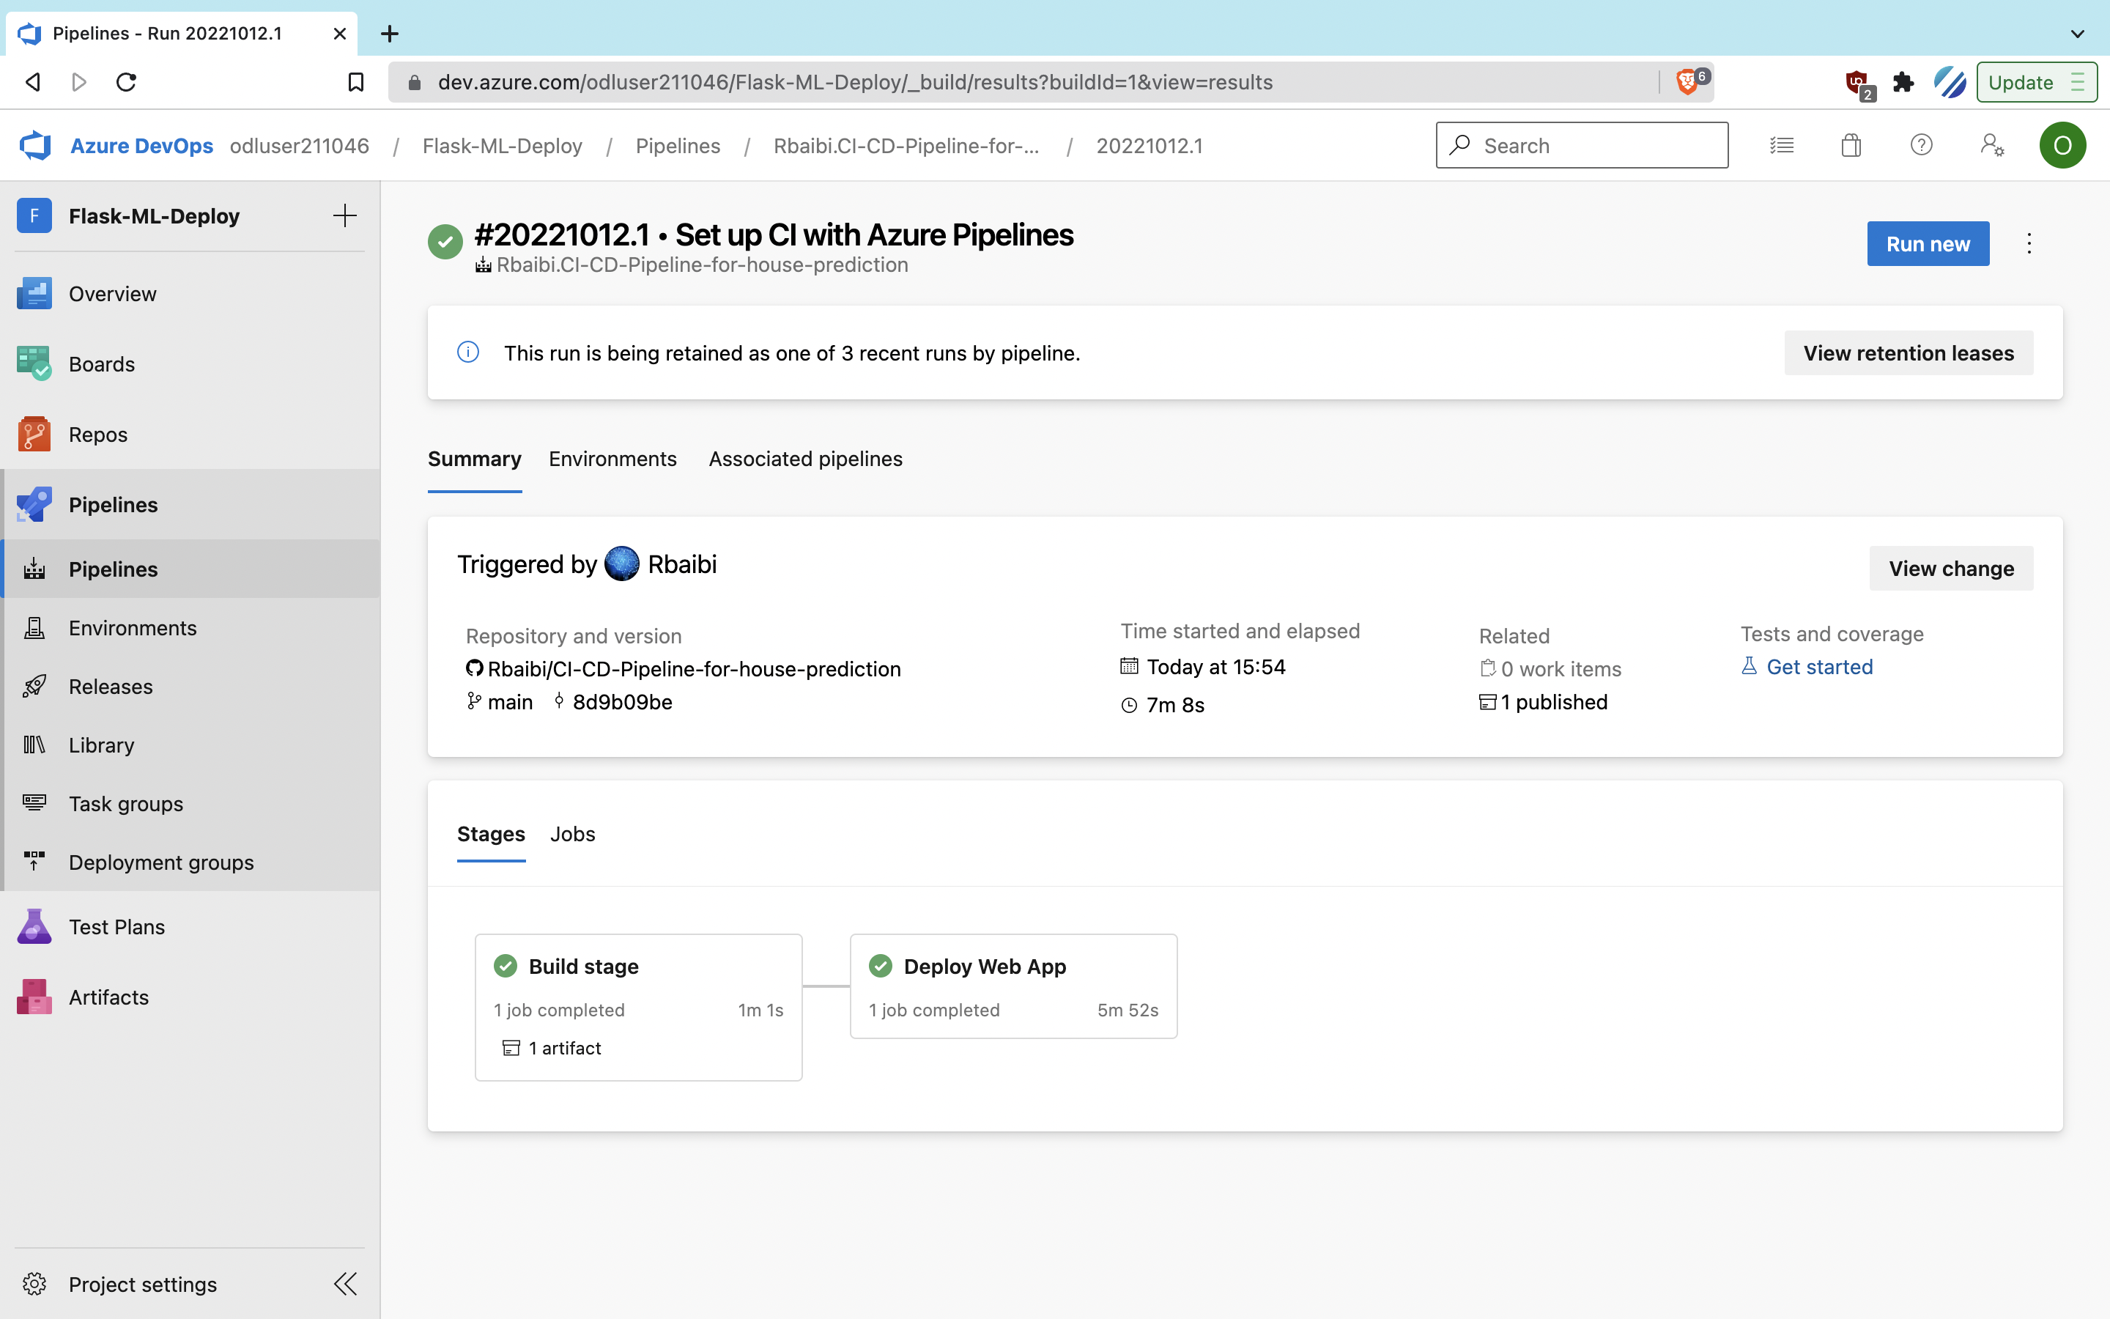Click the Get started tests link
The image size is (2110, 1319).
(x=1819, y=668)
